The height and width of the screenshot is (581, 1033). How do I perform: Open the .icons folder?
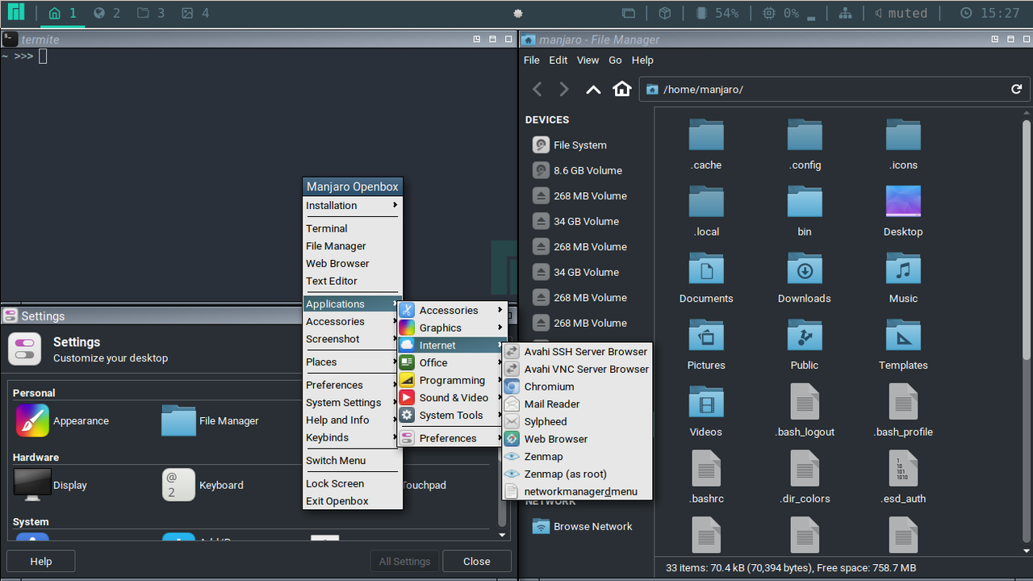[903, 145]
